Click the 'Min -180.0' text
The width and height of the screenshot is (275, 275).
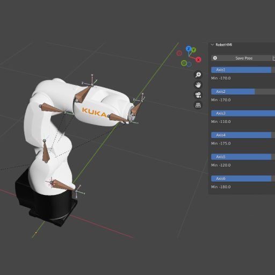(x=221, y=187)
